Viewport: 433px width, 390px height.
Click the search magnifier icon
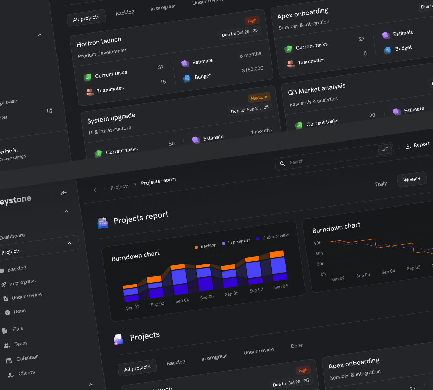click(282, 164)
